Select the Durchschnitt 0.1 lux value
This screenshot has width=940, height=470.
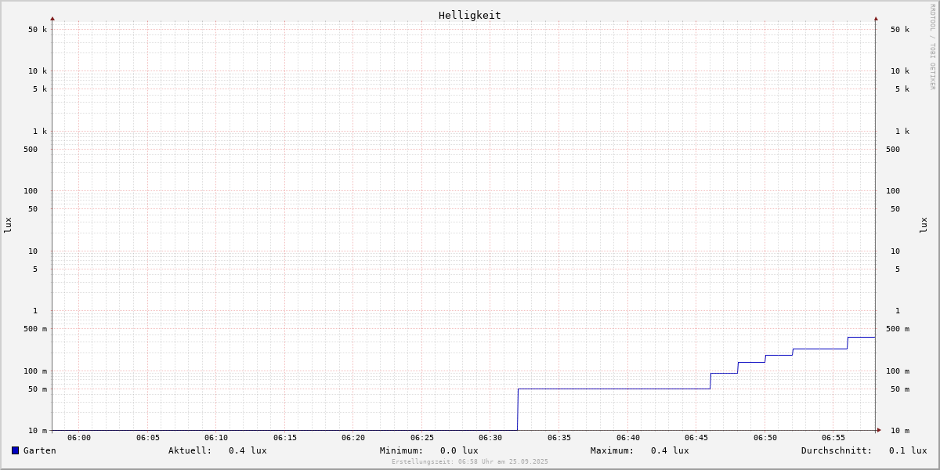point(908,450)
